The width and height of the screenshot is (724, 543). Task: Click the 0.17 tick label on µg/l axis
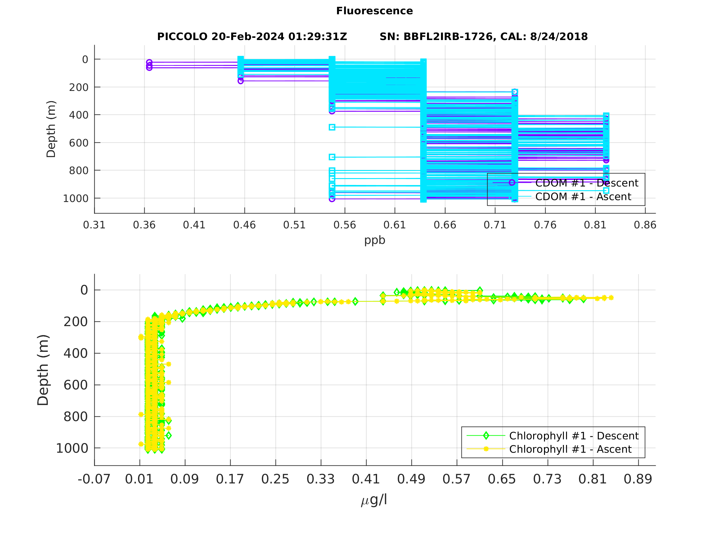[x=230, y=479]
